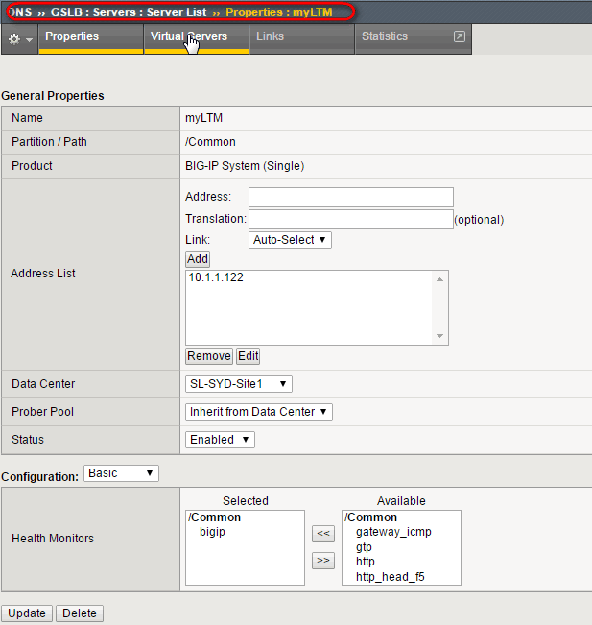The height and width of the screenshot is (625, 592).
Task: Change the Status Enabled dropdown
Action: (x=220, y=440)
